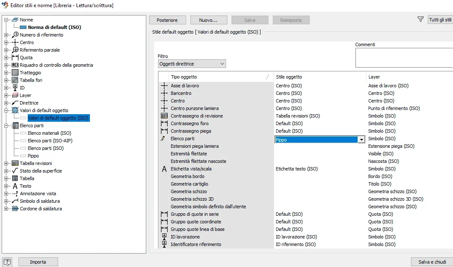Click the filter funnel icon
The height and width of the screenshot is (267, 453).
[x=421, y=19]
